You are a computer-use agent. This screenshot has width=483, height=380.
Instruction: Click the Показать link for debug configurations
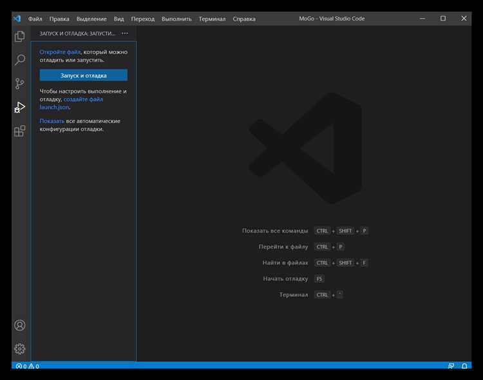52,121
